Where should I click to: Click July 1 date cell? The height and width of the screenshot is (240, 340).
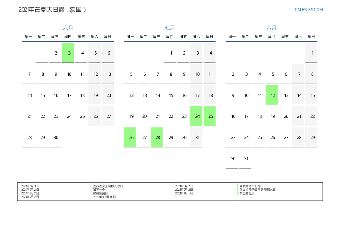click(x=170, y=53)
